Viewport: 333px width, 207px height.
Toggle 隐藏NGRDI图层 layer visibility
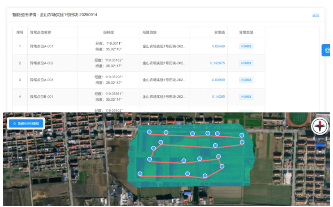[x=26, y=124]
